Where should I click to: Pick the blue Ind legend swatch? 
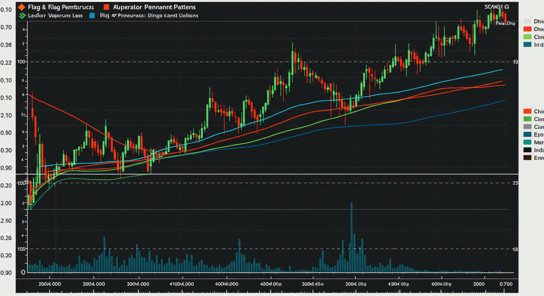[x=527, y=45]
